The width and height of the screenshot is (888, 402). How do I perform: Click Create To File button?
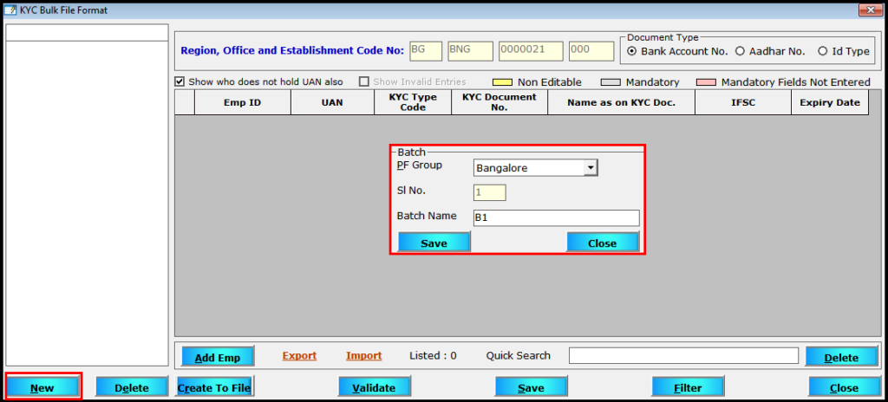(x=215, y=387)
